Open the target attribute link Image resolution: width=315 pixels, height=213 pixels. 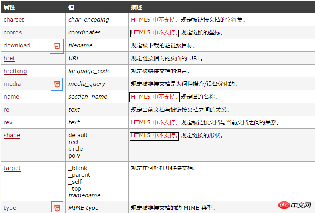[12, 168]
